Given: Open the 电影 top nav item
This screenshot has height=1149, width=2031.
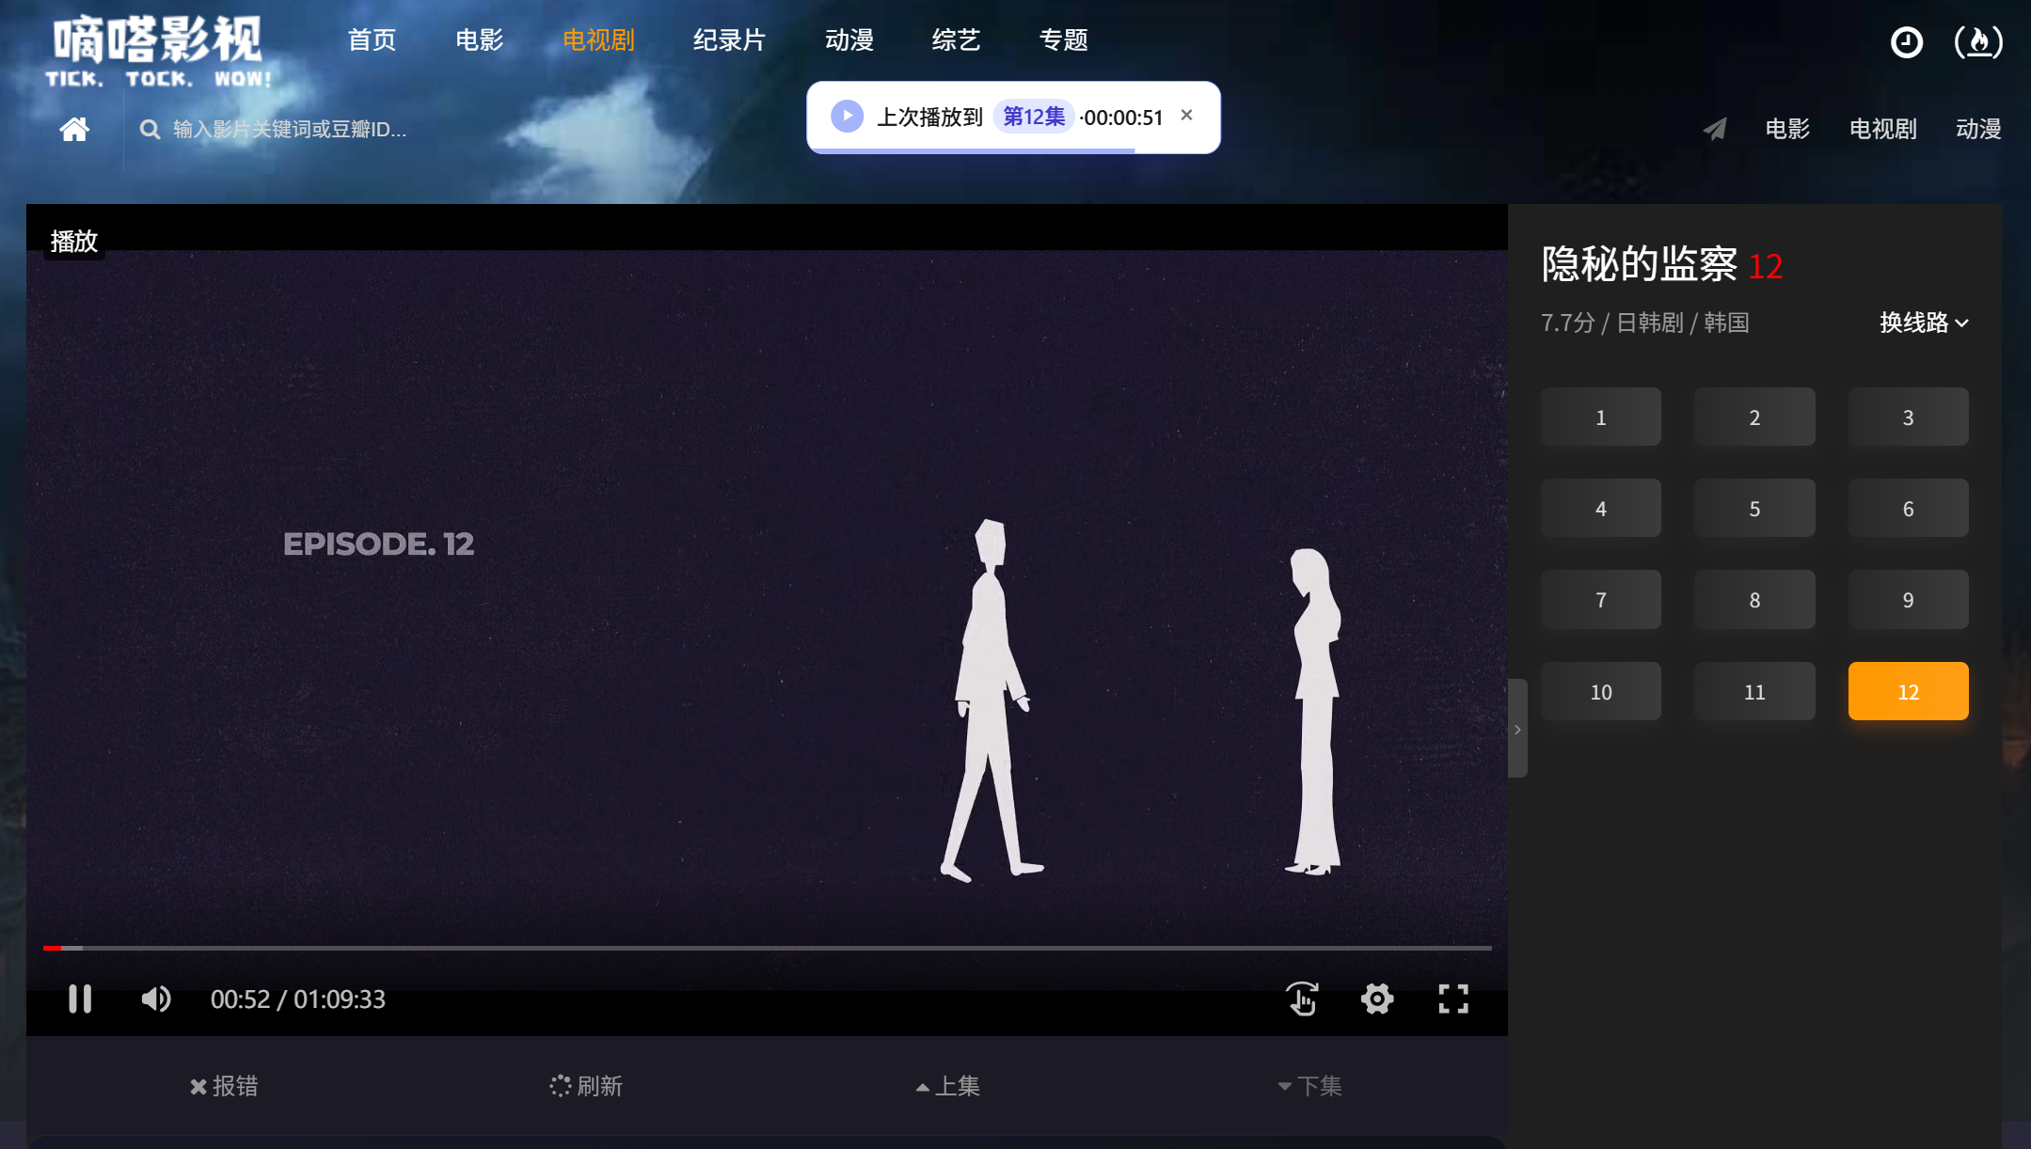Looking at the screenshot, I should pos(479,39).
